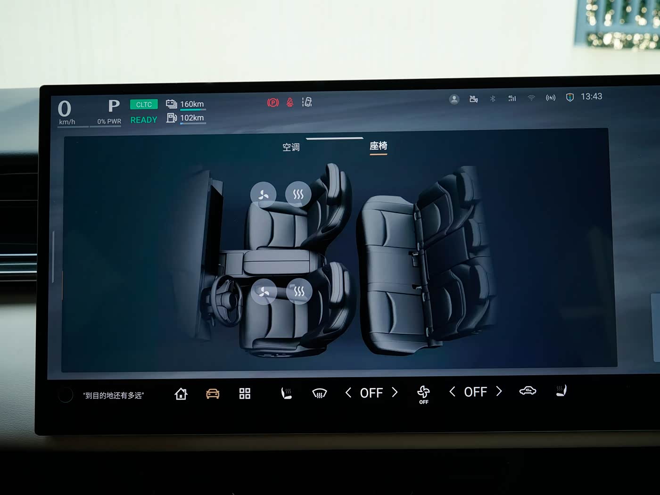This screenshot has width=660, height=495.
Task: Decrease left temperature with left chevron
Action: coord(348,393)
